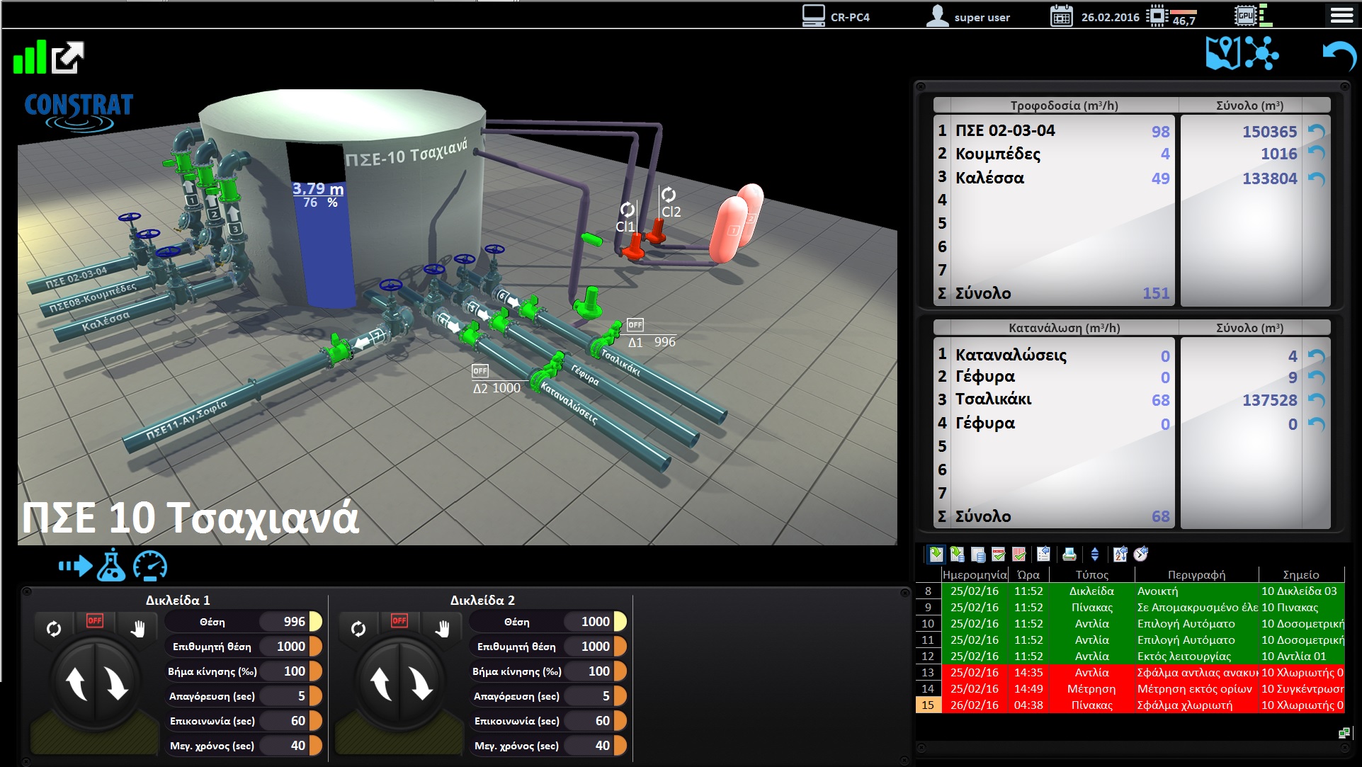
Task: Click the map navigation icon
Action: [x=1222, y=53]
